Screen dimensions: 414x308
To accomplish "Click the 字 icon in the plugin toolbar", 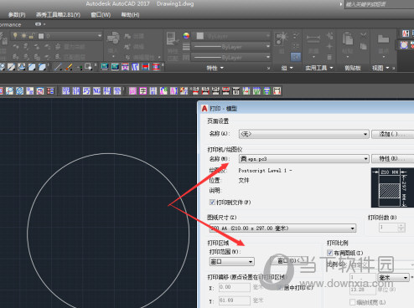I will tap(143, 90).
